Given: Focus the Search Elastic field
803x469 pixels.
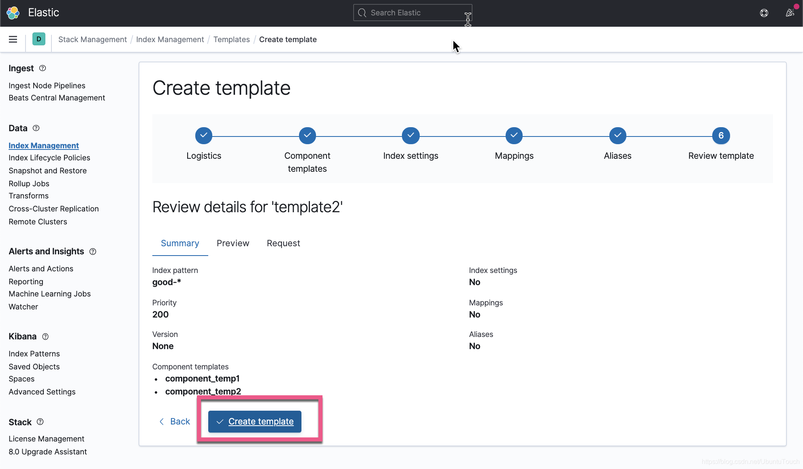Looking at the screenshot, I should tap(412, 13).
